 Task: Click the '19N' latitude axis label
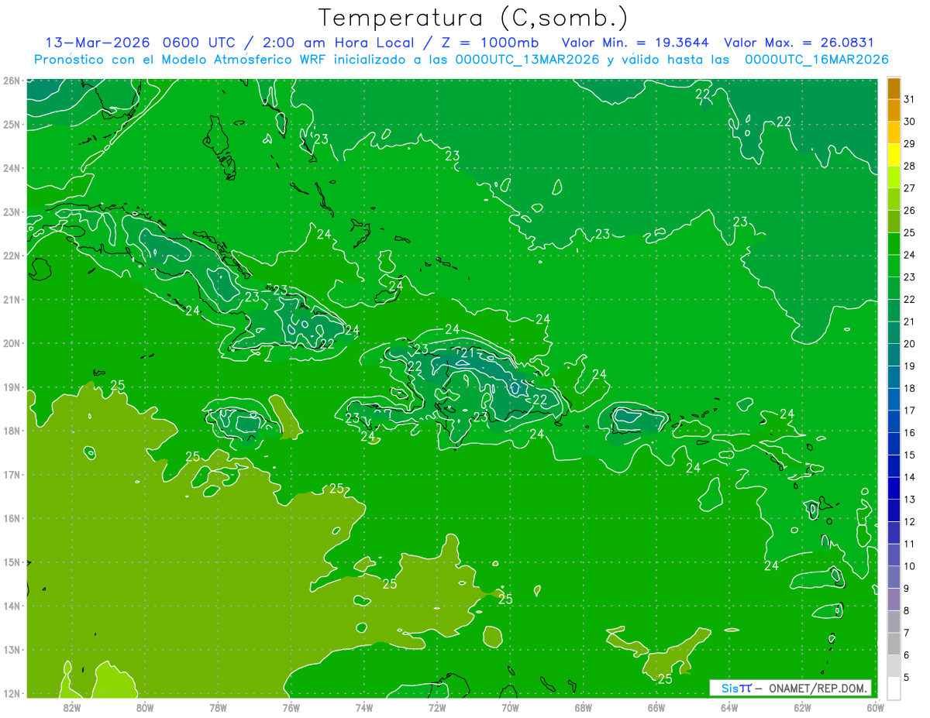point(12,387)
